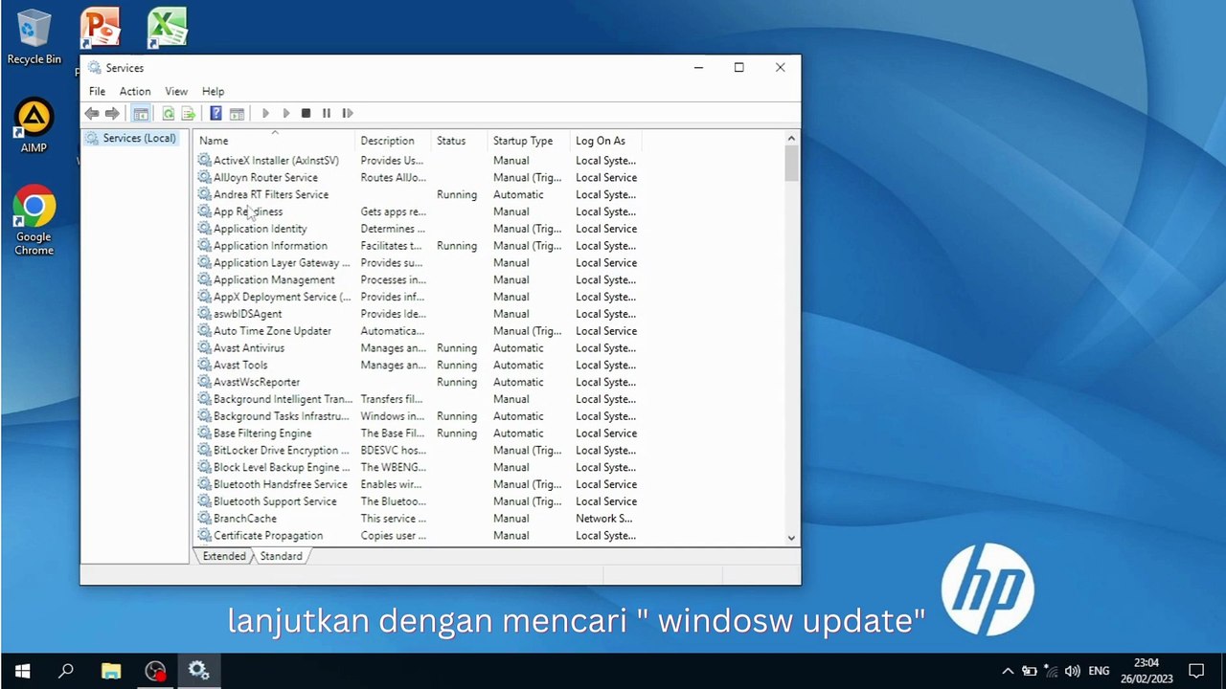Open Help using the blue question mark icon

(x=216, y=114)
